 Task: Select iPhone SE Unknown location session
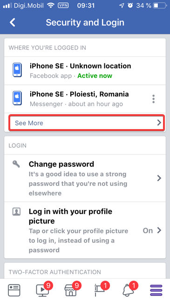(x=85, y=71)
